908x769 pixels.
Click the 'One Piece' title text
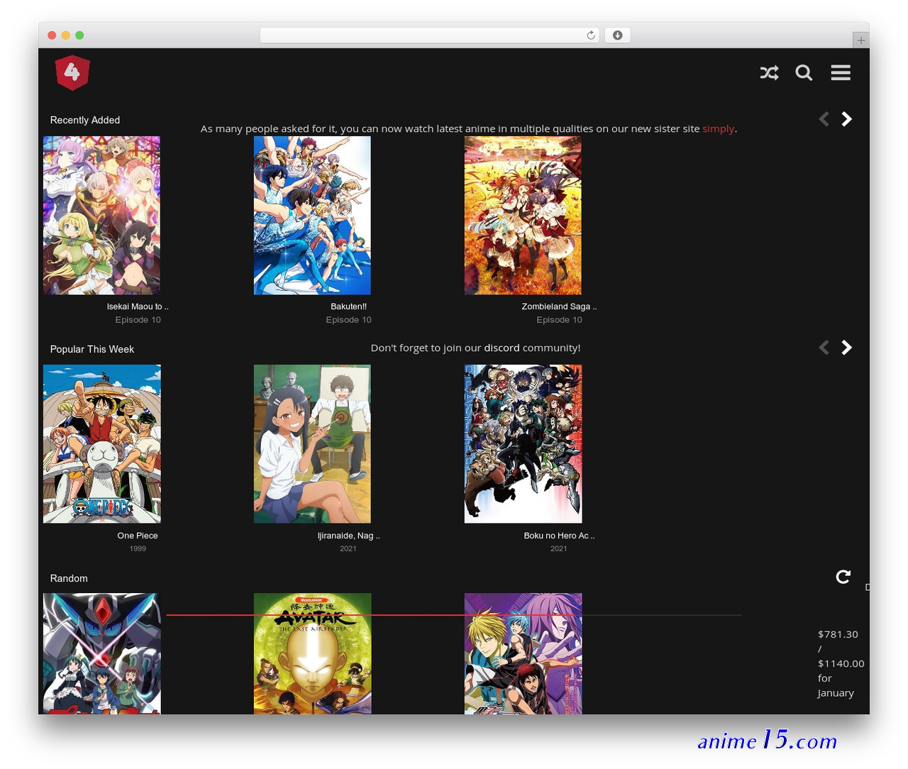[138, 536]
